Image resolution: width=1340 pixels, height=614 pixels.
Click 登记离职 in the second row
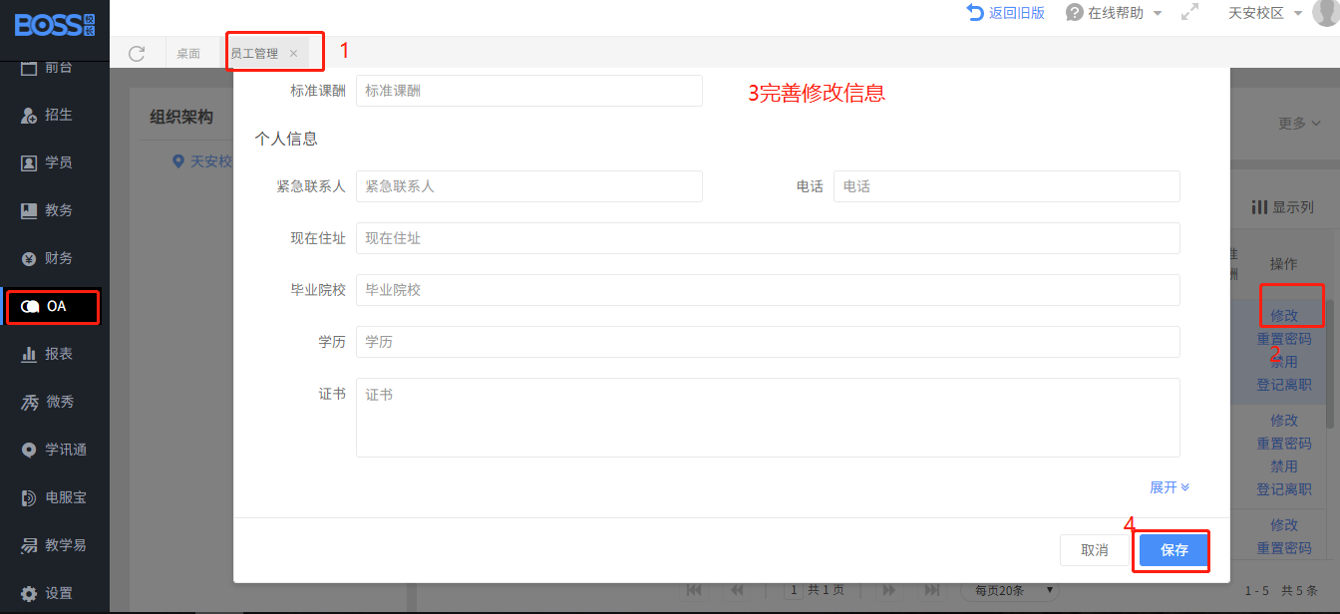[1284, 489]
